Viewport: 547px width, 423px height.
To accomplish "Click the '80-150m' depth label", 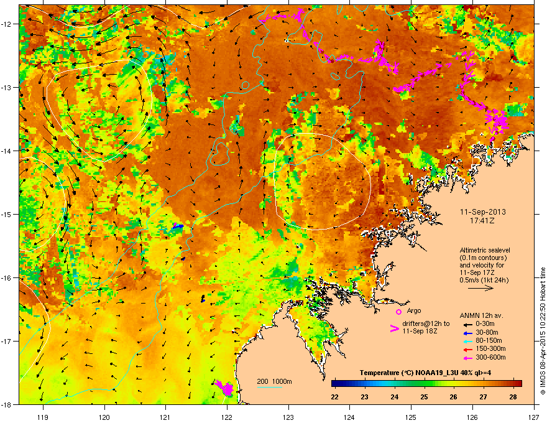I will (489, 340).
